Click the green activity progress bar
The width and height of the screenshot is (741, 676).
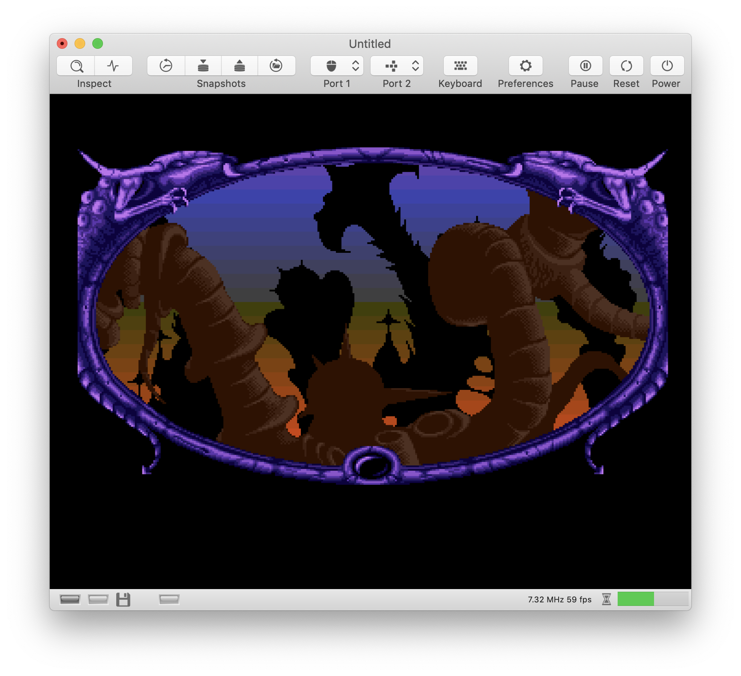tap(653, 599)
